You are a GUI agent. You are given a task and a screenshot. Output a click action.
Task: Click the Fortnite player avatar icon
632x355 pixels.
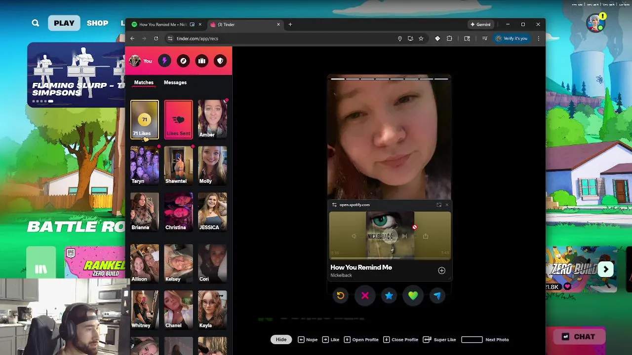(x=595, y=23)
